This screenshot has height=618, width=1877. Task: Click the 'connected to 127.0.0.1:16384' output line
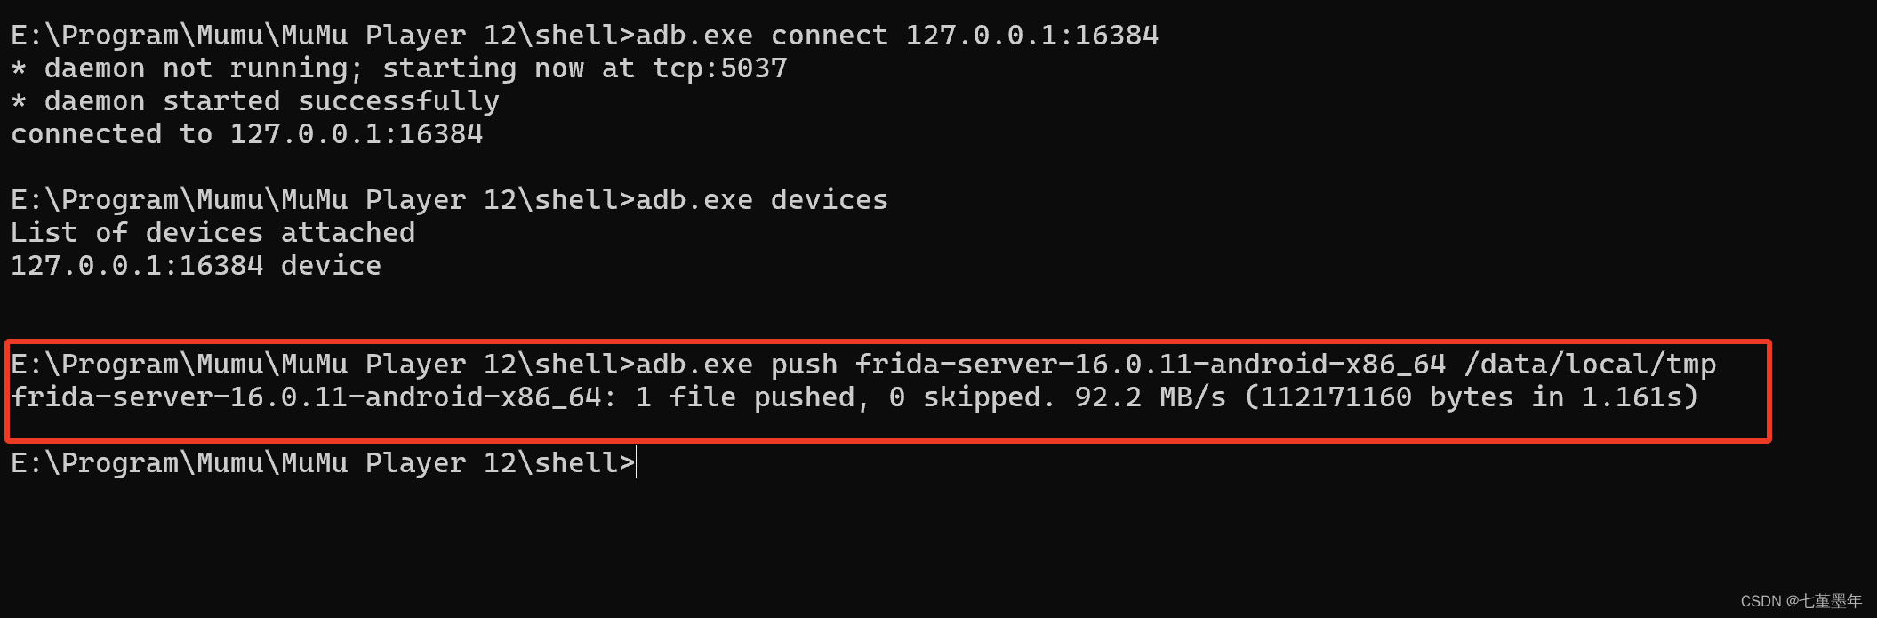[x=246, y=134]
